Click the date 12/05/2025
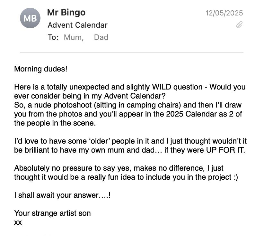Viewport: 264px width, 236px height. (x=224, y=13)
